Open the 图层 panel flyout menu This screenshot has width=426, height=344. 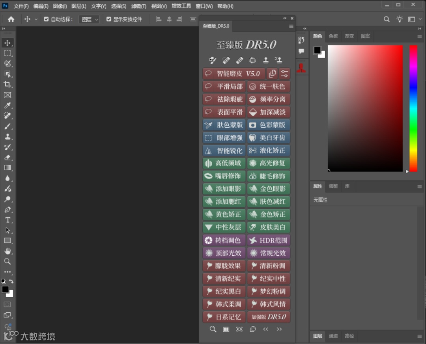[x=419, y=336]
